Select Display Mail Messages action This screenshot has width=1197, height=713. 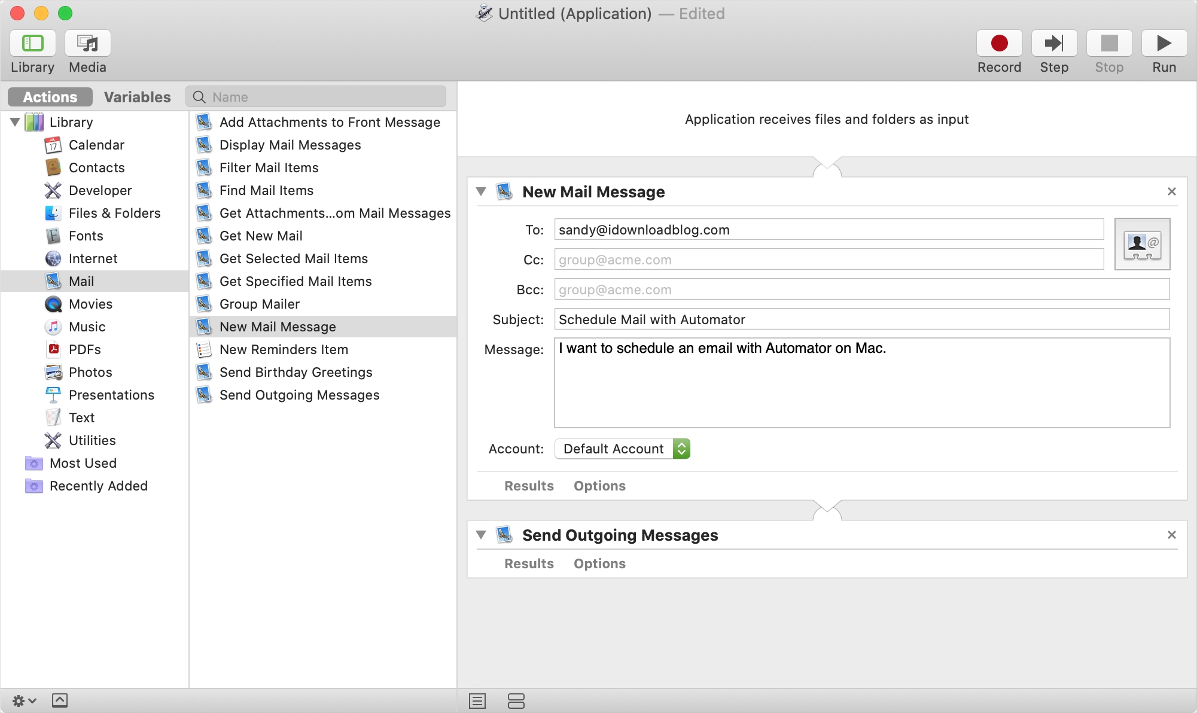point(323,145)
